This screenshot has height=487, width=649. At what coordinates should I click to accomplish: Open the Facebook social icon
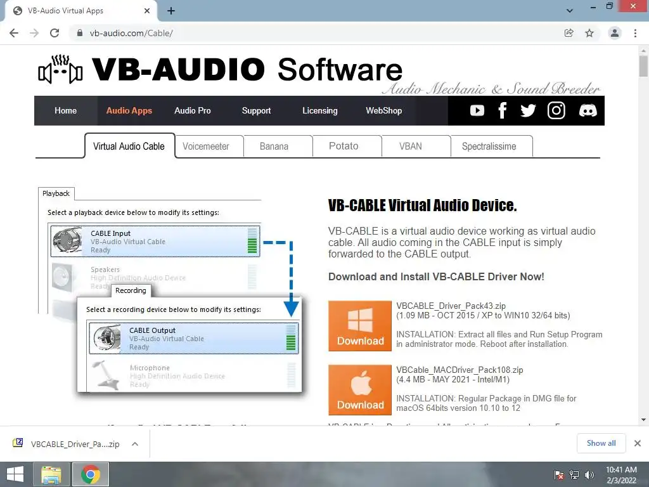click(503, 110)
